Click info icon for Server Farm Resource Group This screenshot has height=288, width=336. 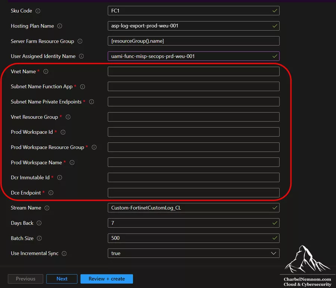pos(80,41)
